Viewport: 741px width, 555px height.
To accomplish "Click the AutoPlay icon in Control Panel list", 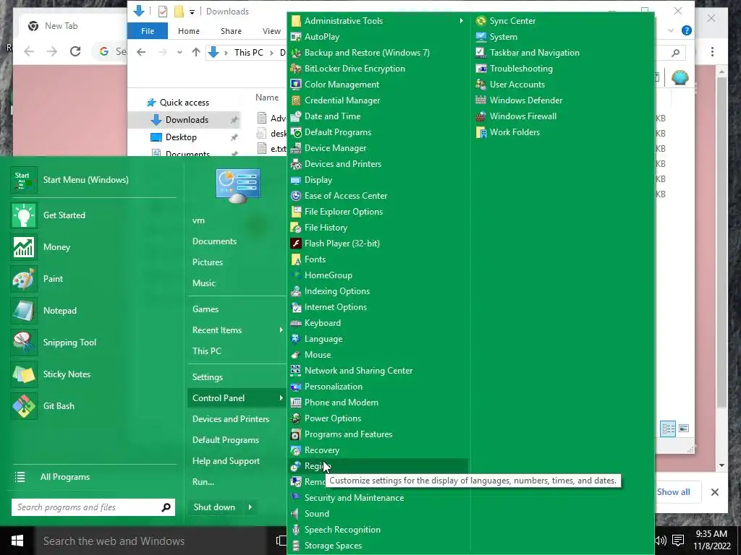I will 296,37.
